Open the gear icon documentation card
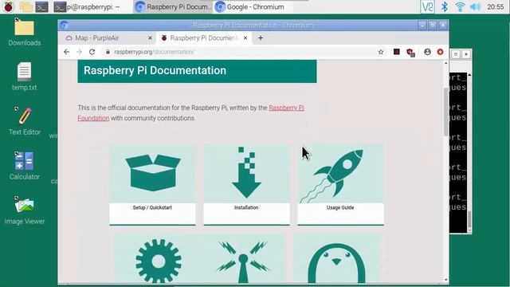 pos(159,258)
